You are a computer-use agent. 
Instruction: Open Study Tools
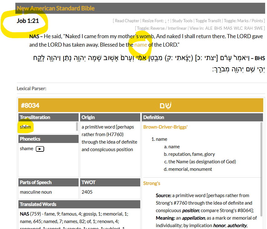coord(182,21)
